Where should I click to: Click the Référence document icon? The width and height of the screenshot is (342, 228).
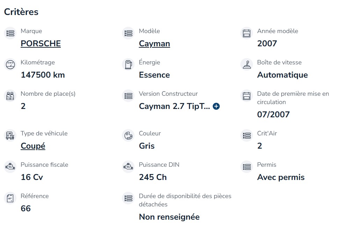point(10,198)
